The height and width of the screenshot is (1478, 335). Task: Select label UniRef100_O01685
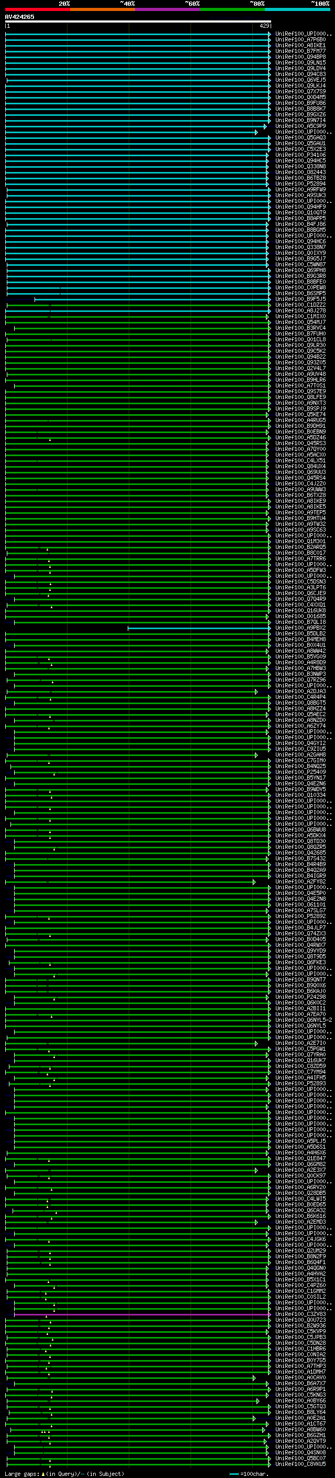(300, 616)
